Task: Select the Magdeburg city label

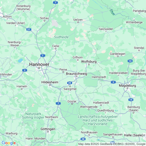Action: click(127, 86)
